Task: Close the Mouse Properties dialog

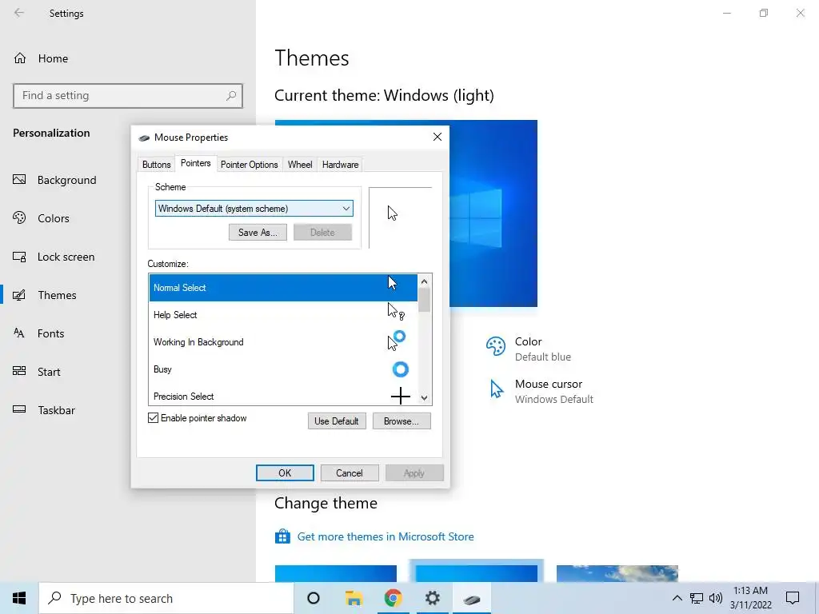Action: point(437,137)
